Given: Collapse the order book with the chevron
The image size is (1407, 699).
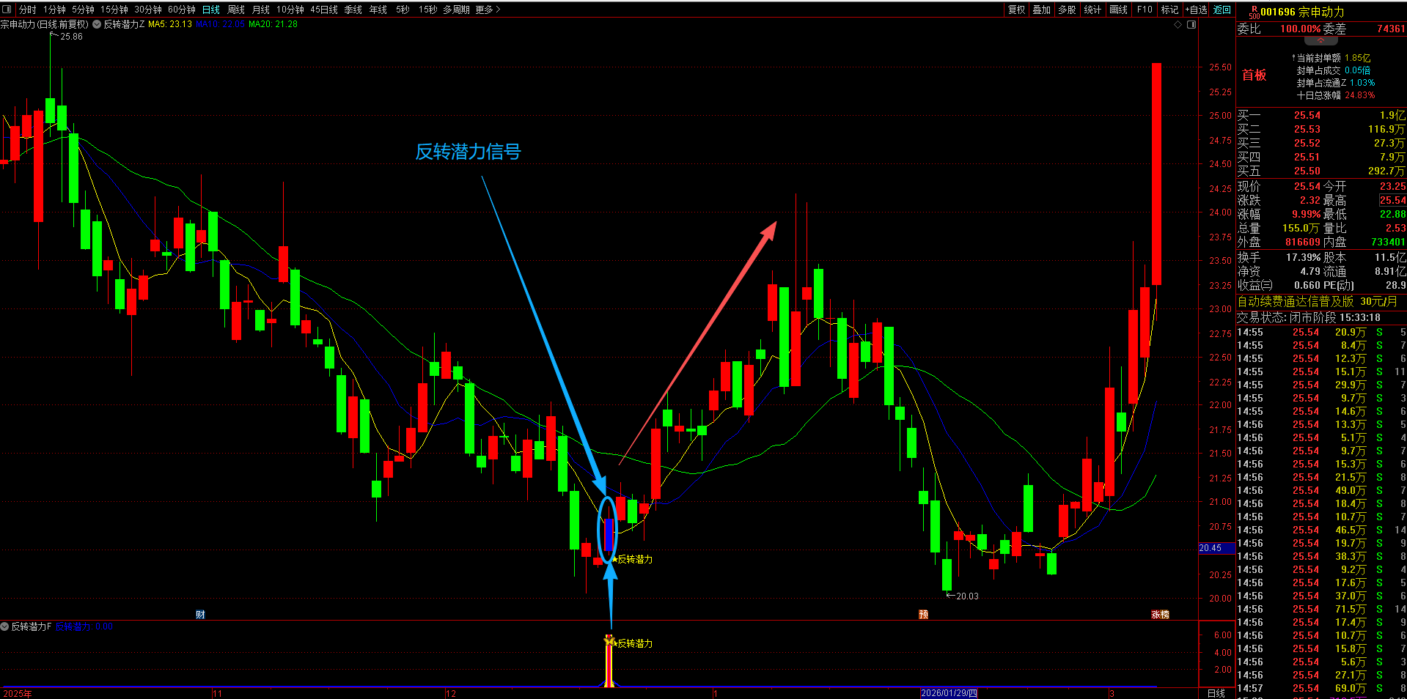Looking at the screenshot, I should [1321, 41].
